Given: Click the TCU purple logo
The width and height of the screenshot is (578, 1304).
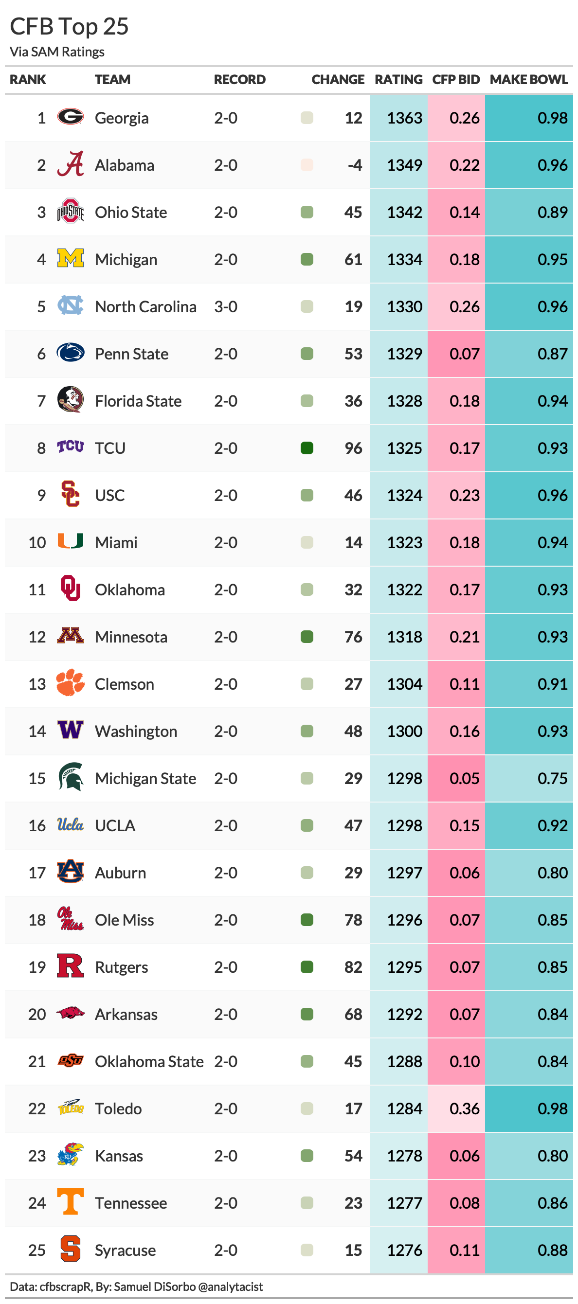Looking at the screenshot, I should (70, 447).
